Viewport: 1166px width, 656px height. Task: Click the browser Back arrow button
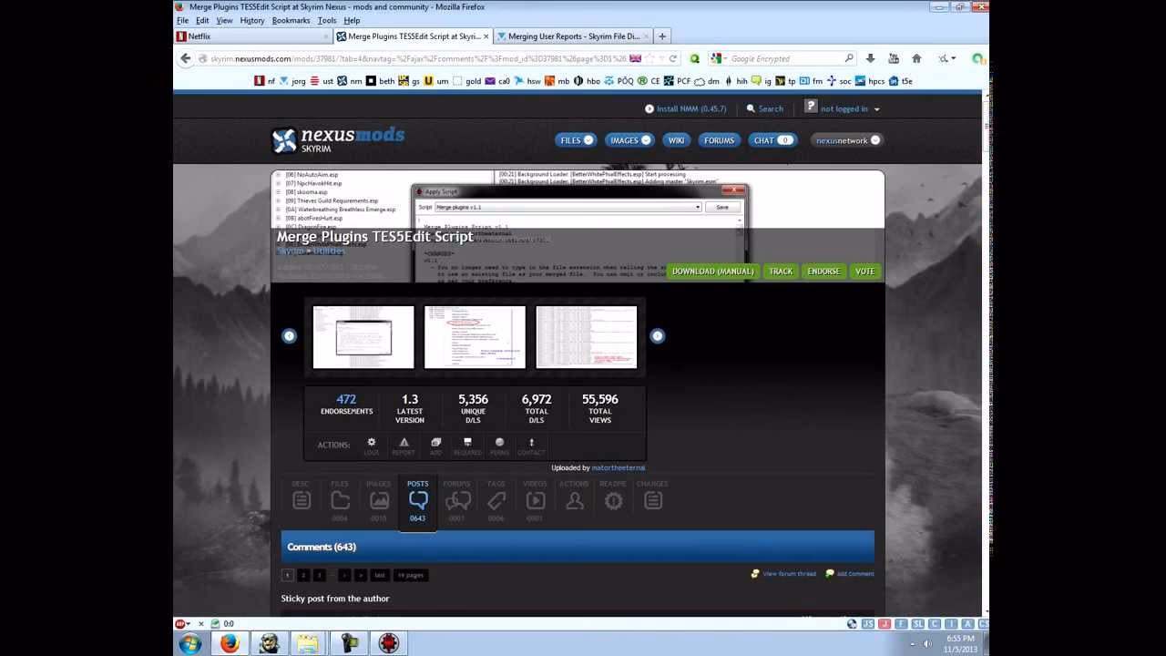click(x=186, y=58)
